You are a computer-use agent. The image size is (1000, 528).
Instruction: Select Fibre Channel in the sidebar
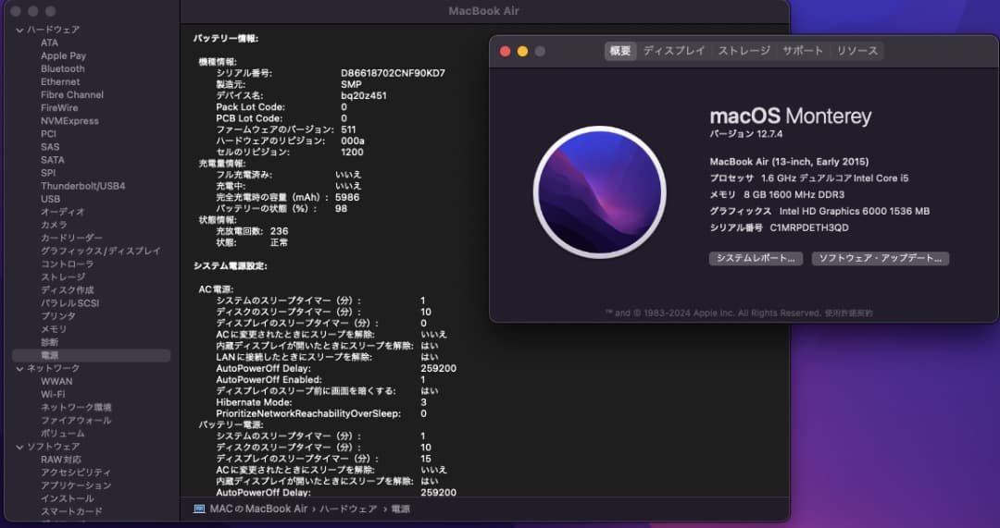(72, 95)
